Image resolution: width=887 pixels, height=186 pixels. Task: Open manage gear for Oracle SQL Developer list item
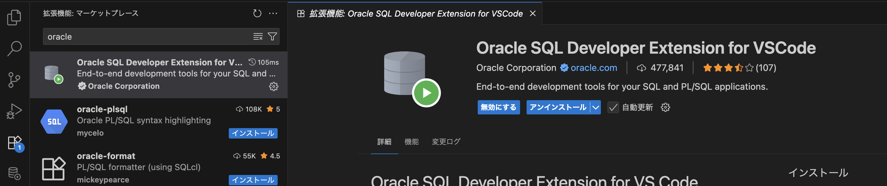click(x=274, y=86)
